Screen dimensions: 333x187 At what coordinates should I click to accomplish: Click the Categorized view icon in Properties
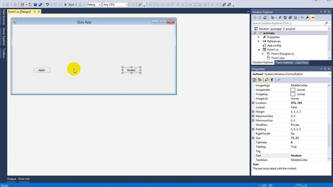click(254, 80)
